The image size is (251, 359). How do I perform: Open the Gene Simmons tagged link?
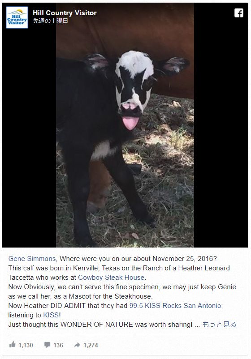pos(32,259)
